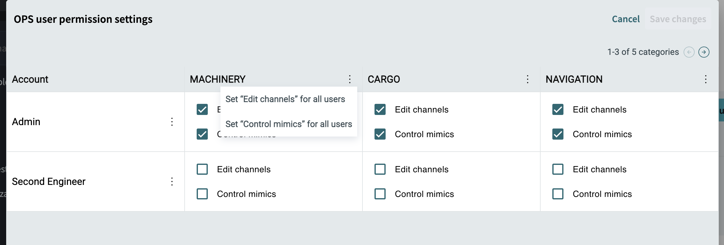This screenshot has width=724, height=245.
Task: Uncheck Admin MACHINERY Control mimics checkbox
Action: pyautogui.click(x=202, y=134)
